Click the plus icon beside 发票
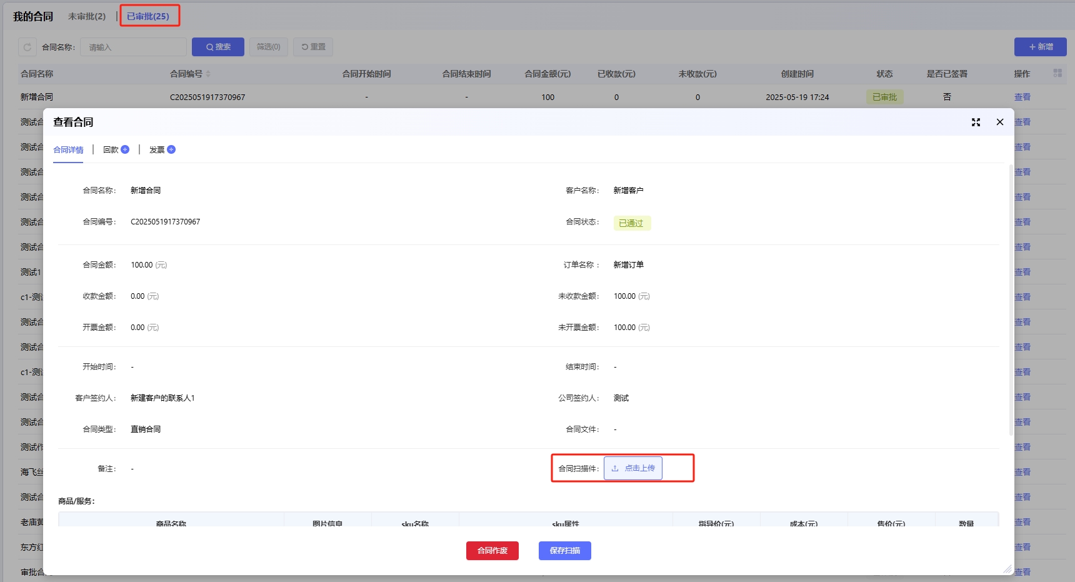 (x=171, y=149)
